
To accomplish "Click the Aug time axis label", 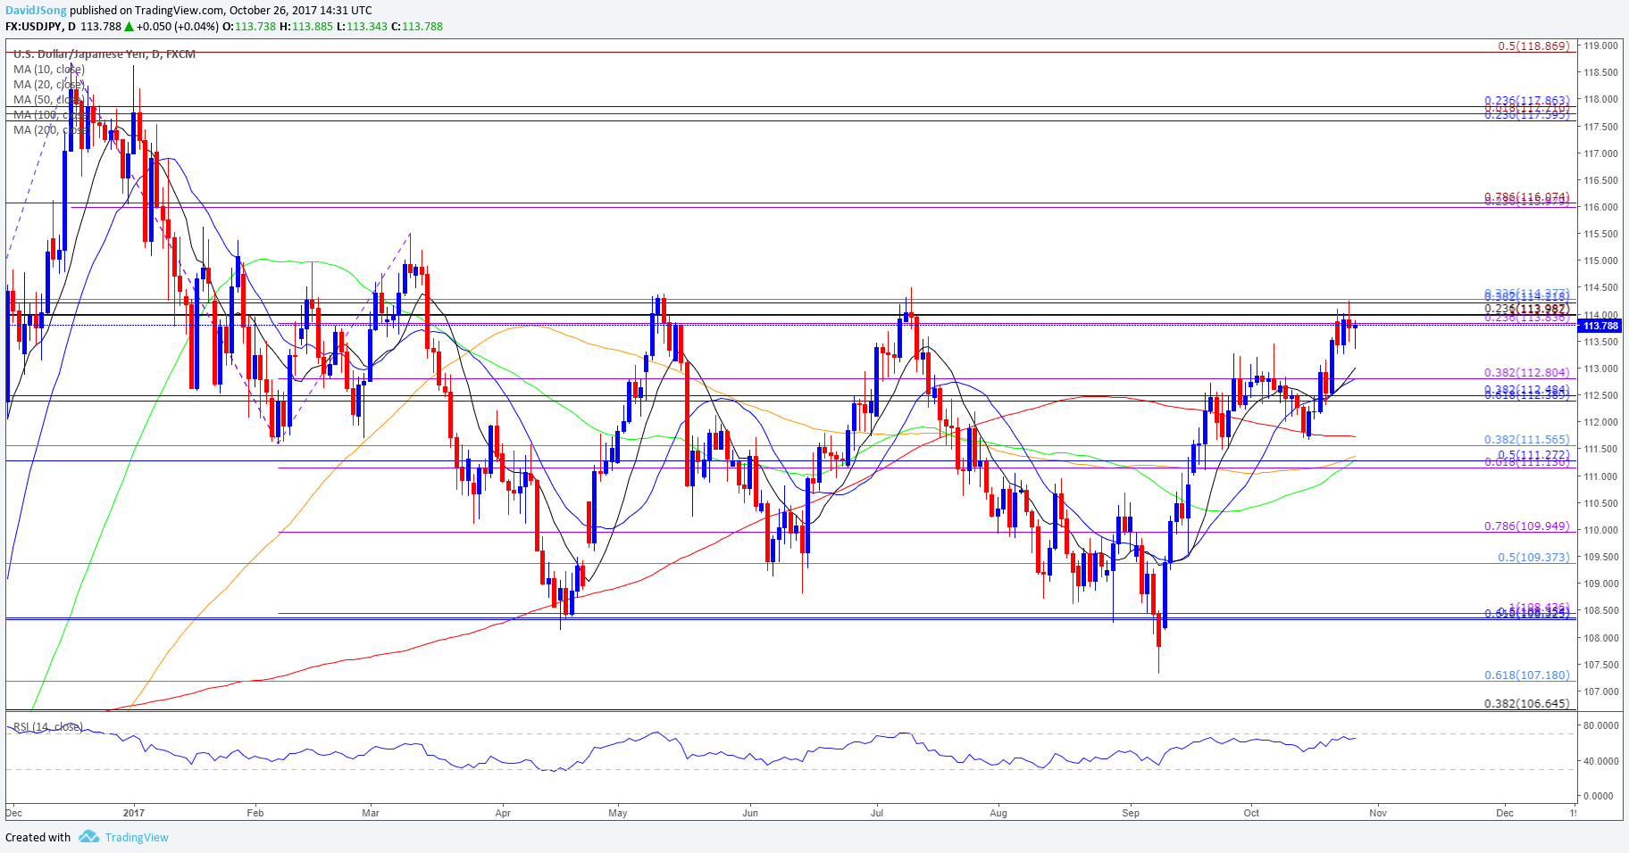I will click(x=998, y=813).
